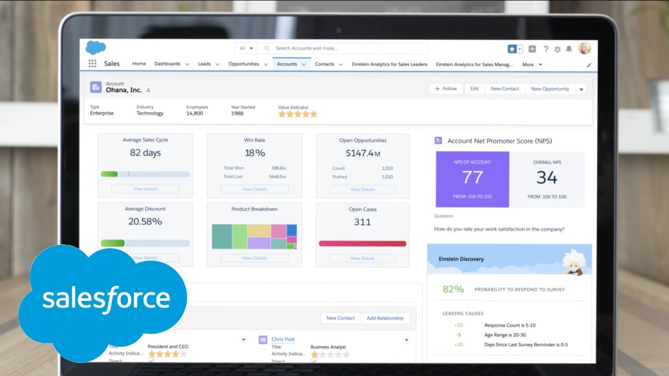Expand the Accounts tab chevron
The height and width of the screenshot is (376, 669).
(304, 64)
